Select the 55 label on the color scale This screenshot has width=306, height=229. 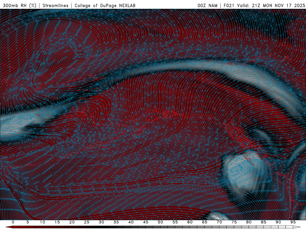click(175, 222)
